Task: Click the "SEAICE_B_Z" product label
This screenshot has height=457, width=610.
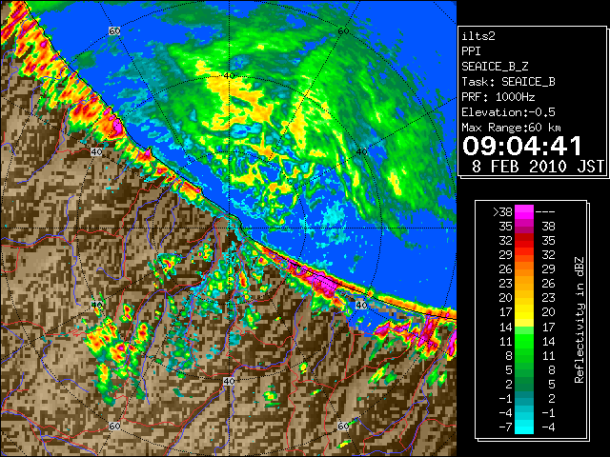Action: tap(495, 67)
